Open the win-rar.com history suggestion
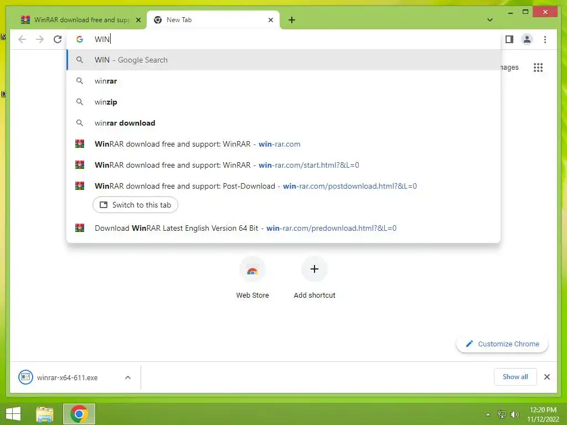 click(x=283, y=144)
